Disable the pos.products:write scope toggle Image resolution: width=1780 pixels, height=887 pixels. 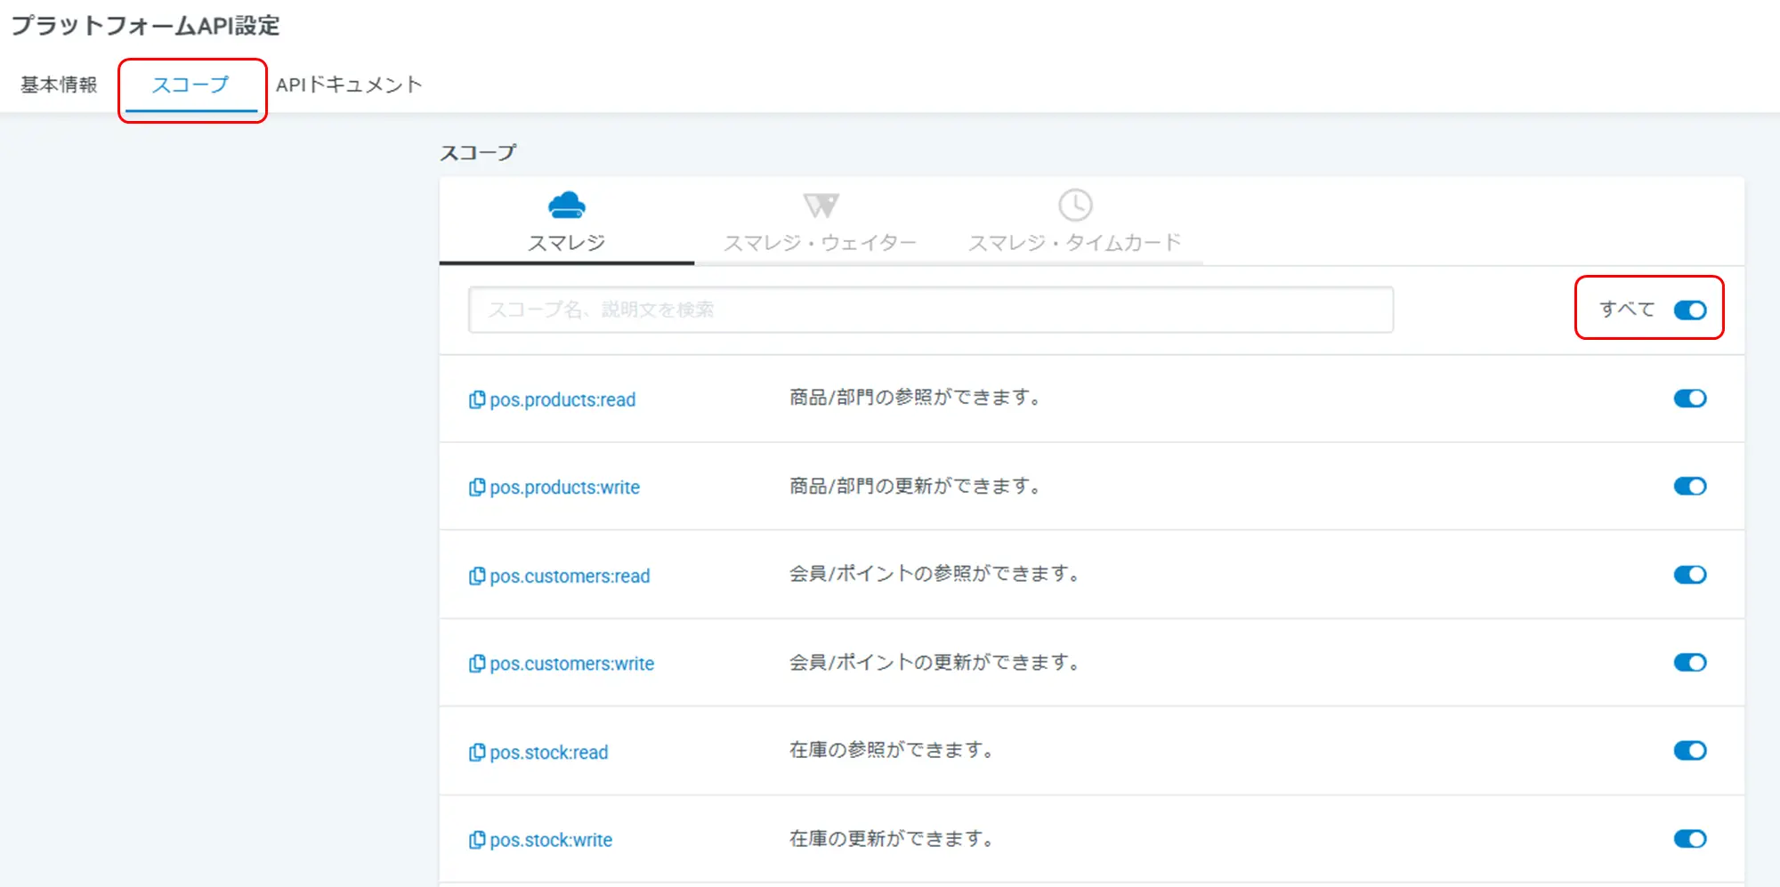(1689, 486)
